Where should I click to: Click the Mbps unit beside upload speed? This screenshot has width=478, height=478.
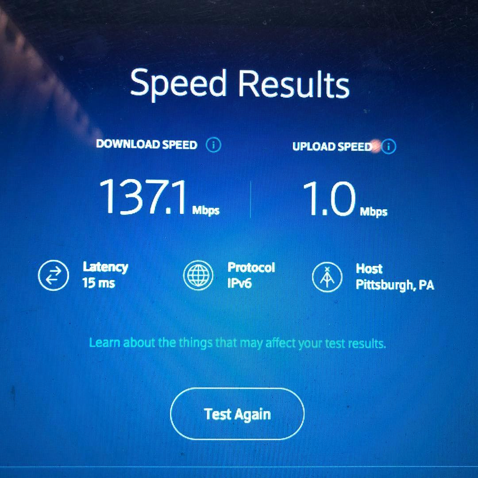point(374,212)
